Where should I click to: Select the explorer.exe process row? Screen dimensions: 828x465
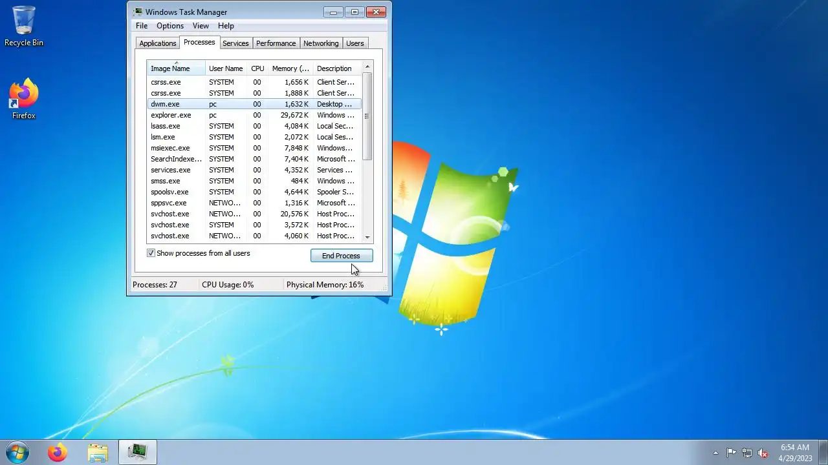pos(254,115)
